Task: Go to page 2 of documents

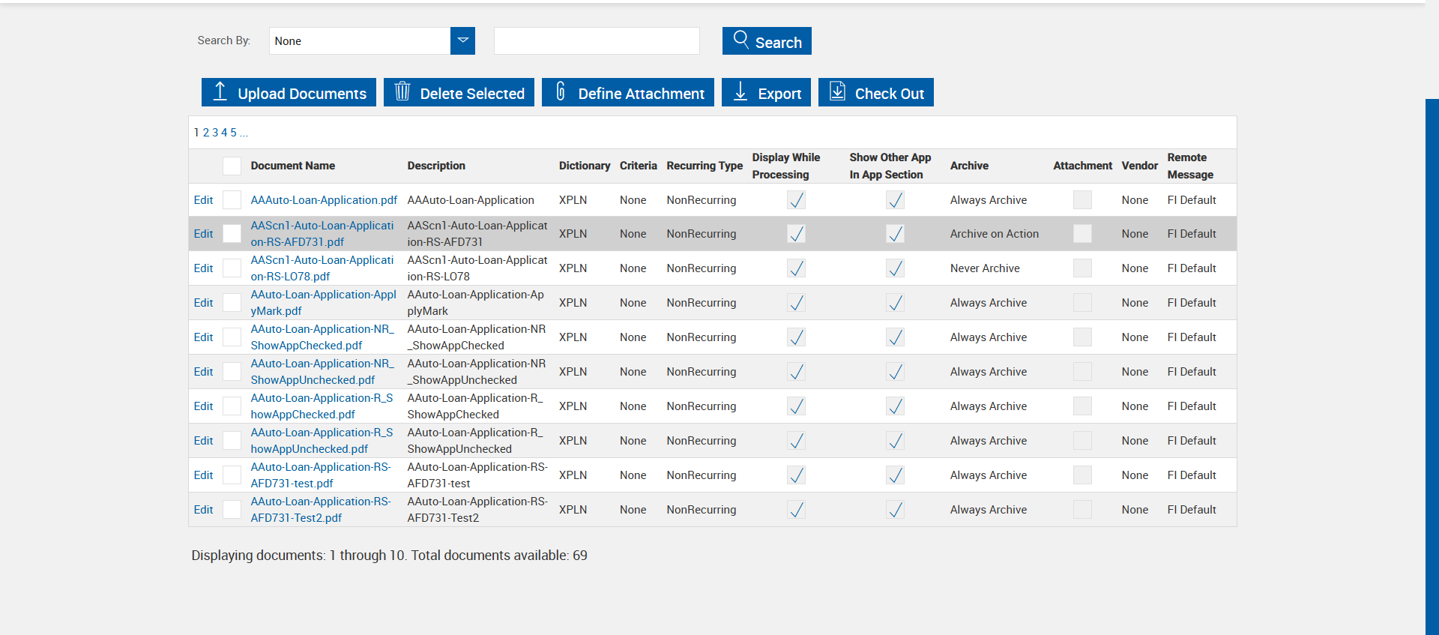Action: [206, 133]
